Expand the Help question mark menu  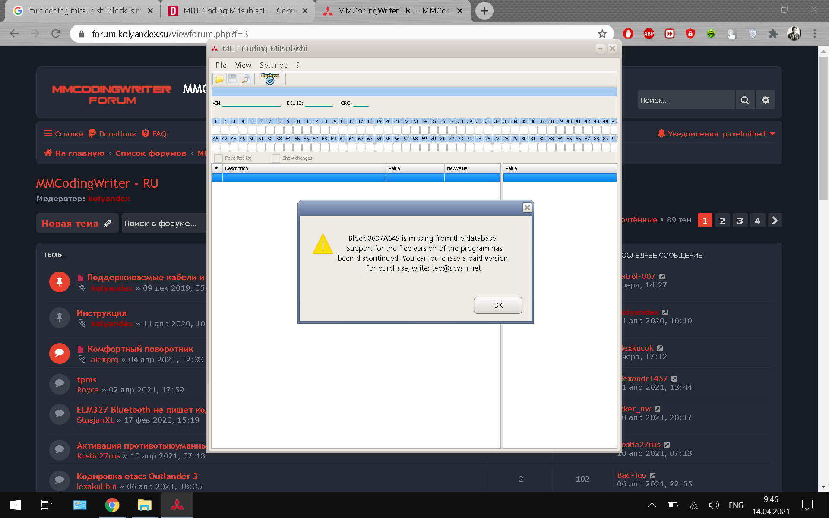[x=297, y=64]
